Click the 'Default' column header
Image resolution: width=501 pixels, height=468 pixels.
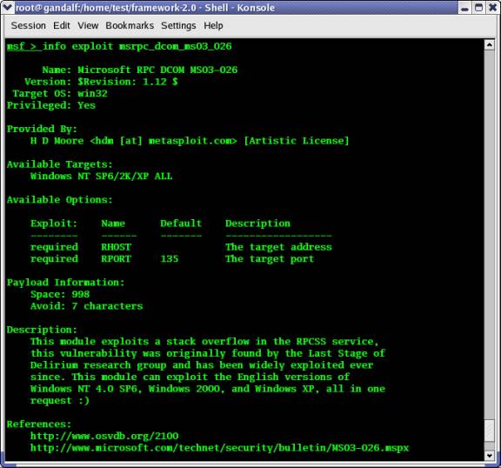(181, 224)
